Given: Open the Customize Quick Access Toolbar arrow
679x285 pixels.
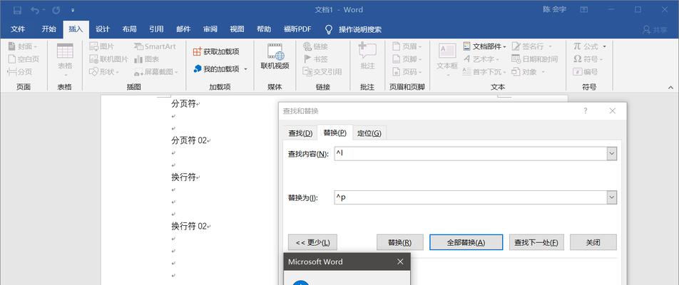Looking at the screenshot, I should coord(73,10).
